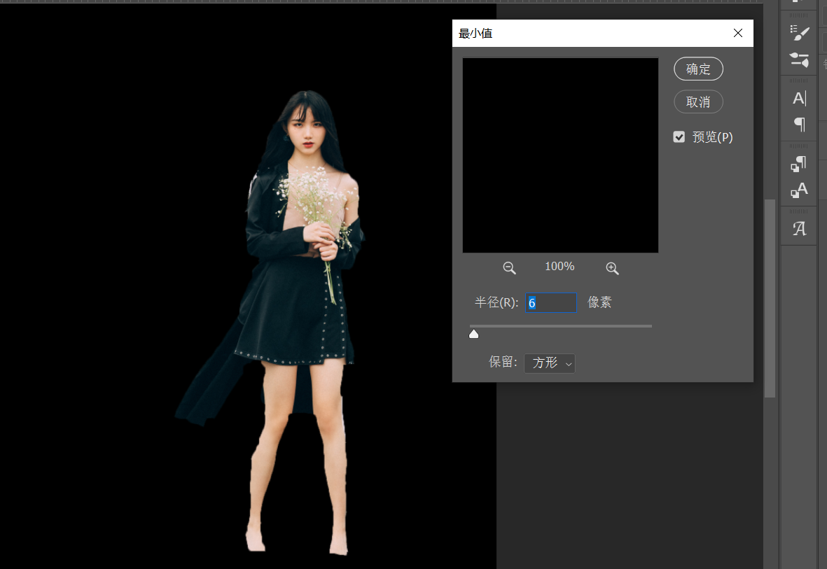Viewport: 827px width, 569px height.
Task: Open the Paragraph Styles panel icon
Action: (x=799, y=164)
